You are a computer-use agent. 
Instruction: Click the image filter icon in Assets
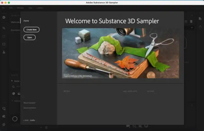[19, 94]
